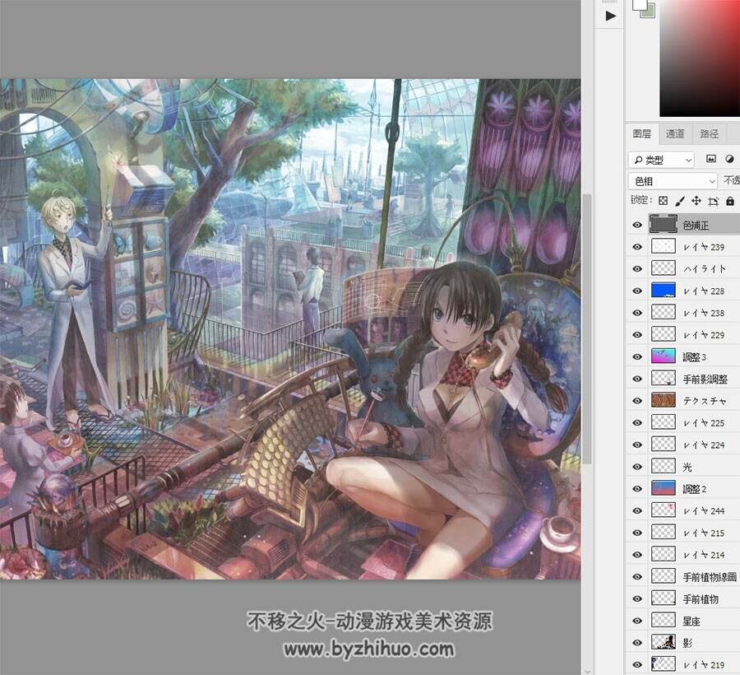Toggle visibility of 調整 2 layer
This screenshot has height=675, width=740.
(637, 488)
